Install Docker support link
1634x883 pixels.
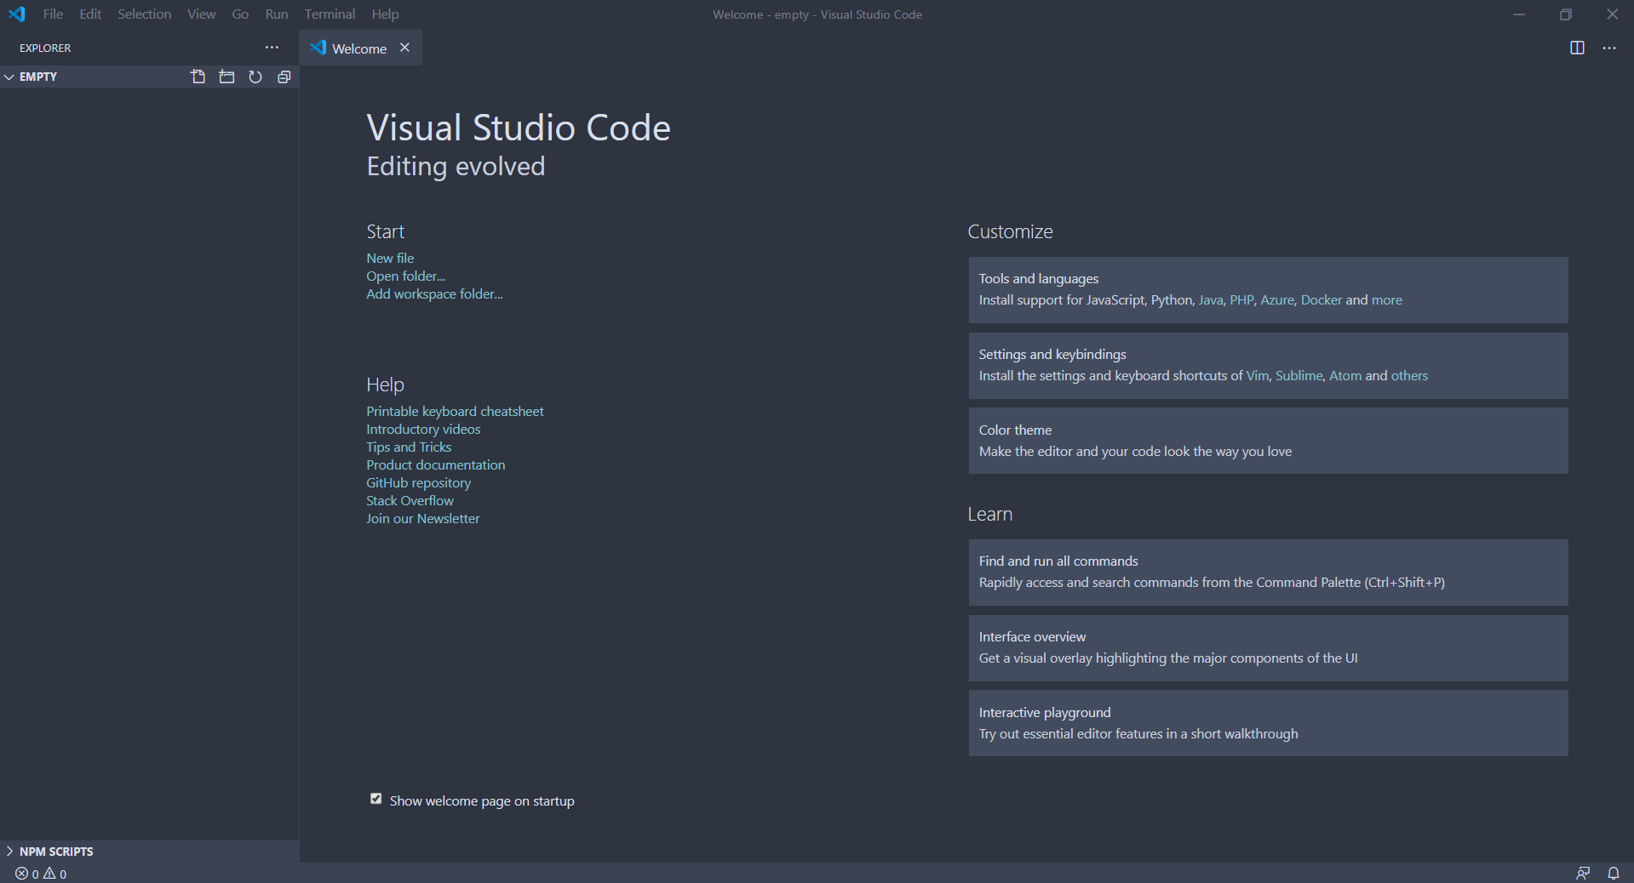click(1322, 299)
